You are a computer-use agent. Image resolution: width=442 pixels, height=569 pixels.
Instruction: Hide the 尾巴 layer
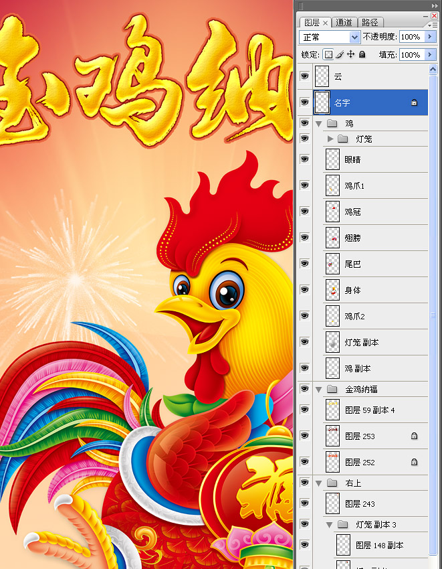tap(304, 264)
